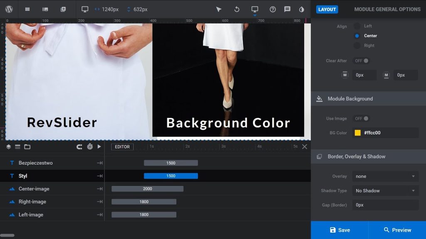Collapse Border, Overlay & Shadow section
426x239 pixels.
click(x=369, y=156)
